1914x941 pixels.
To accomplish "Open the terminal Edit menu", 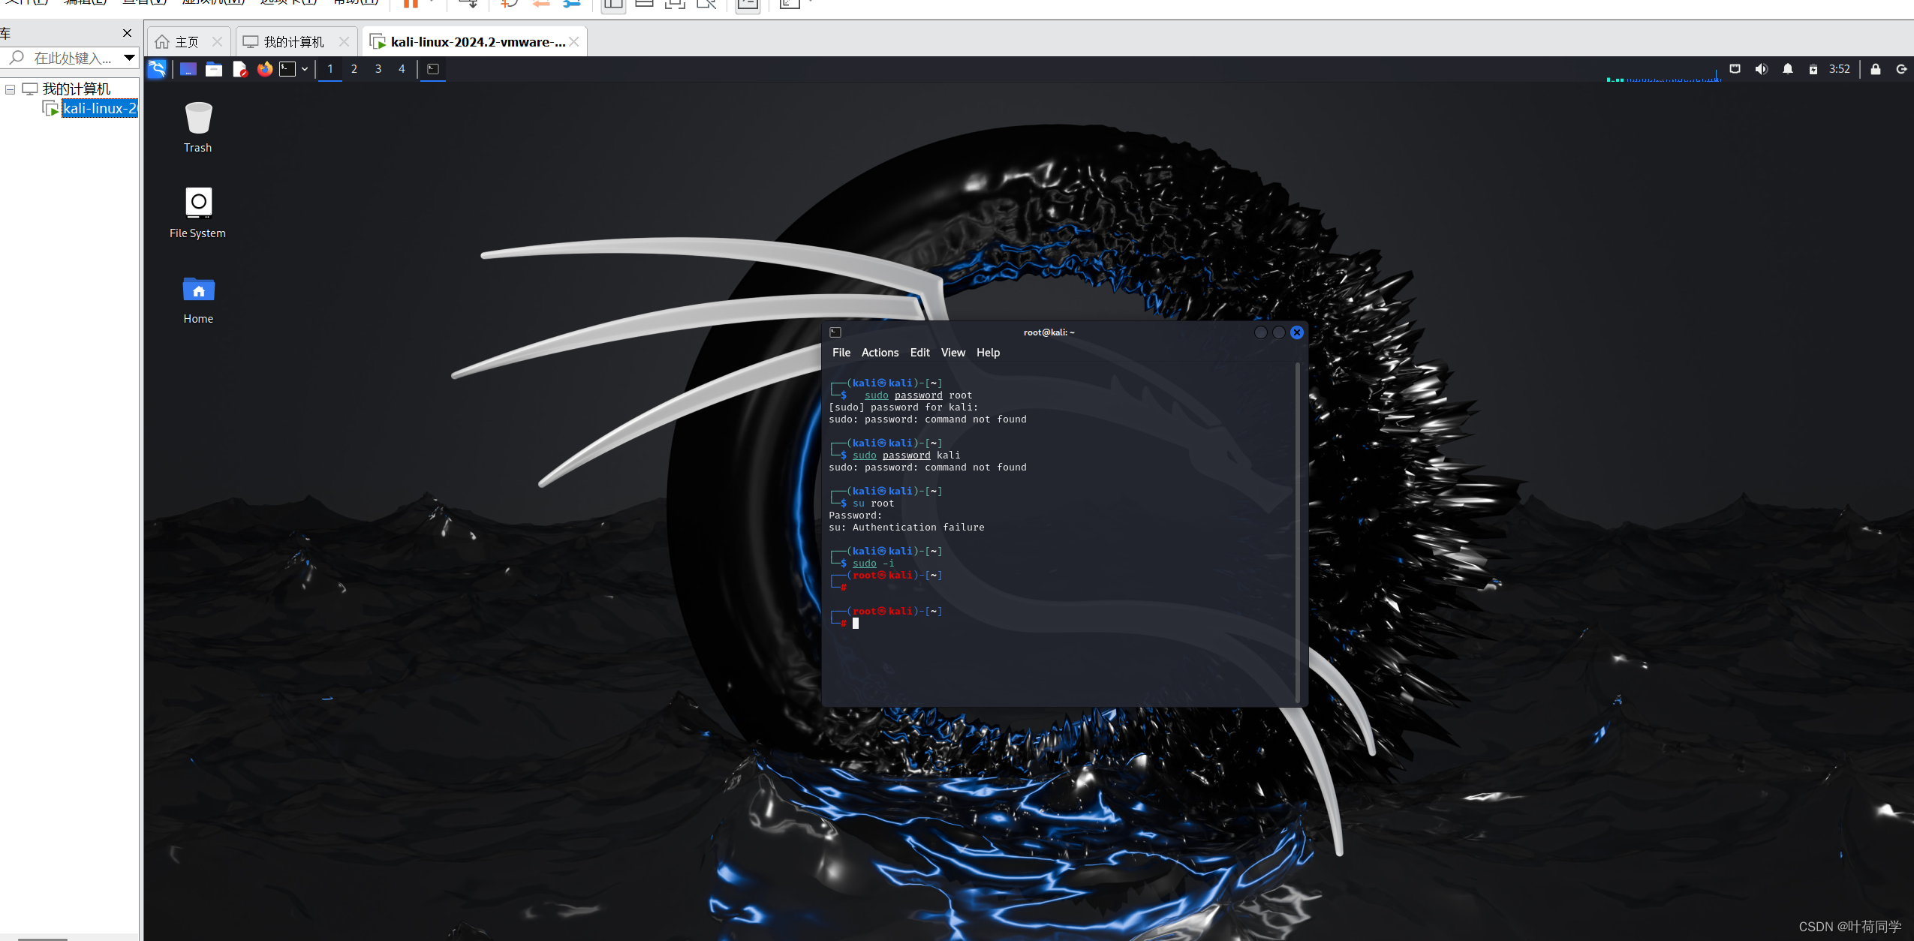I will pyautogui.click(x=919, y=353).
